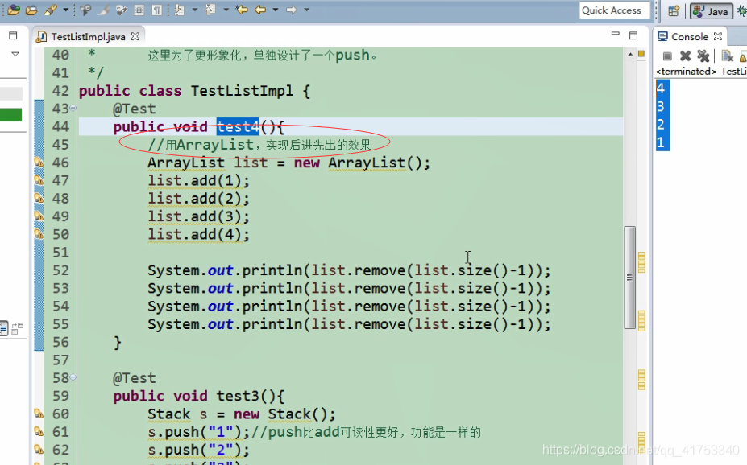Go to Last Edit Location icon
Viewport: 747px width, 465px height.
(242, 10)
